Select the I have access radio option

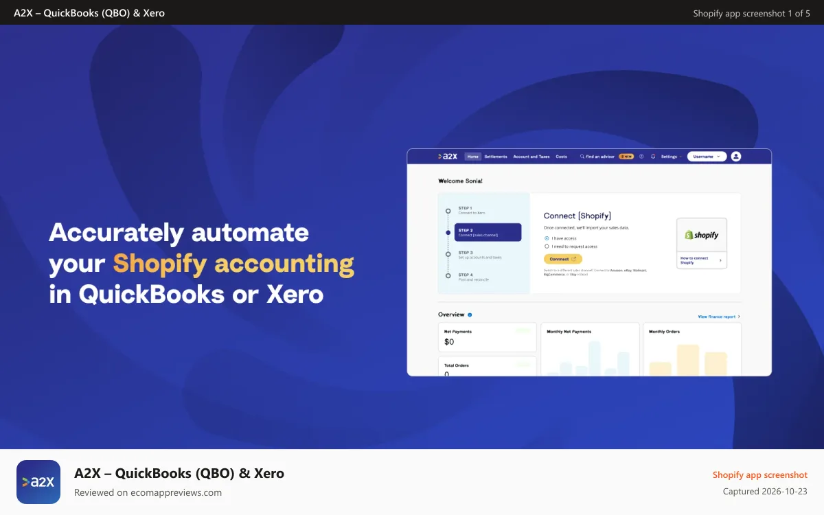547,238
